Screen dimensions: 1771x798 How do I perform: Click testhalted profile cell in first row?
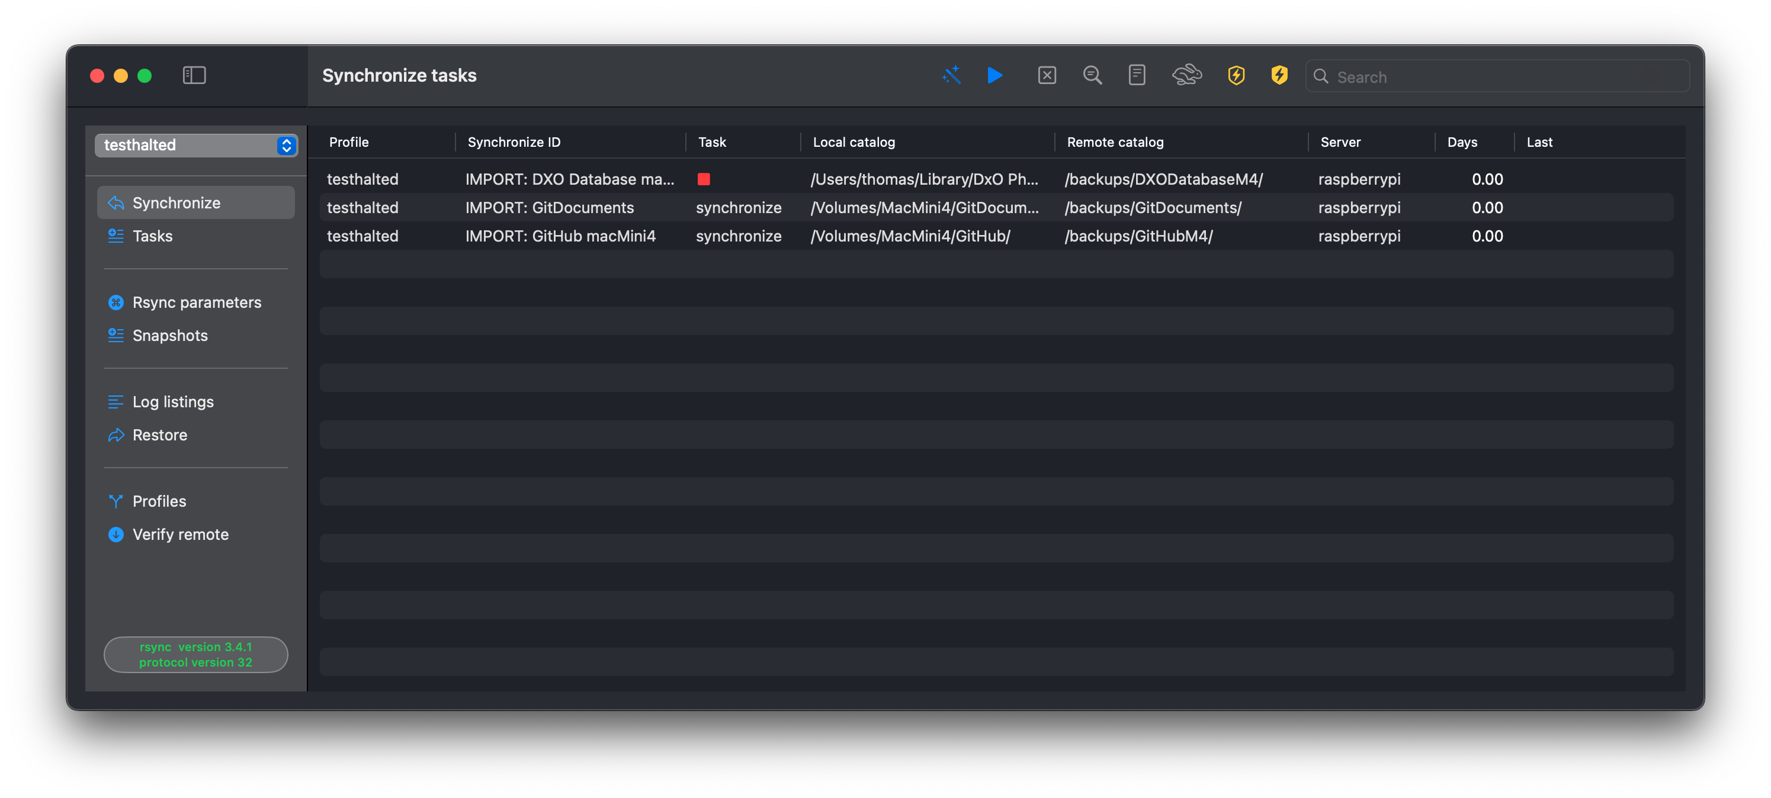coord(362,179)
